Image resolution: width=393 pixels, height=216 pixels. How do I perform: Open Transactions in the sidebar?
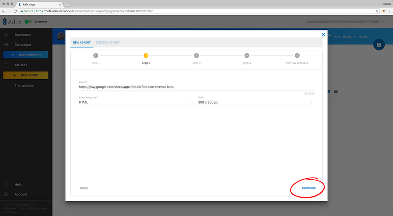click(x=24, y=85)
